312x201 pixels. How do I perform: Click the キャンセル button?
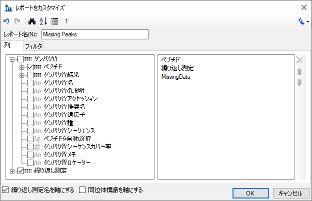(291, 193)
